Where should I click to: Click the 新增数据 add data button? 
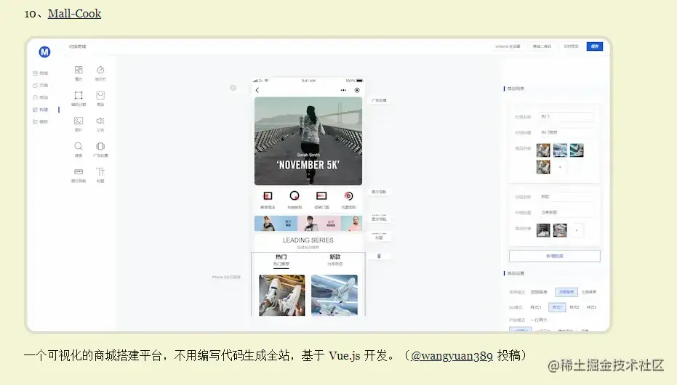[554, 256]
